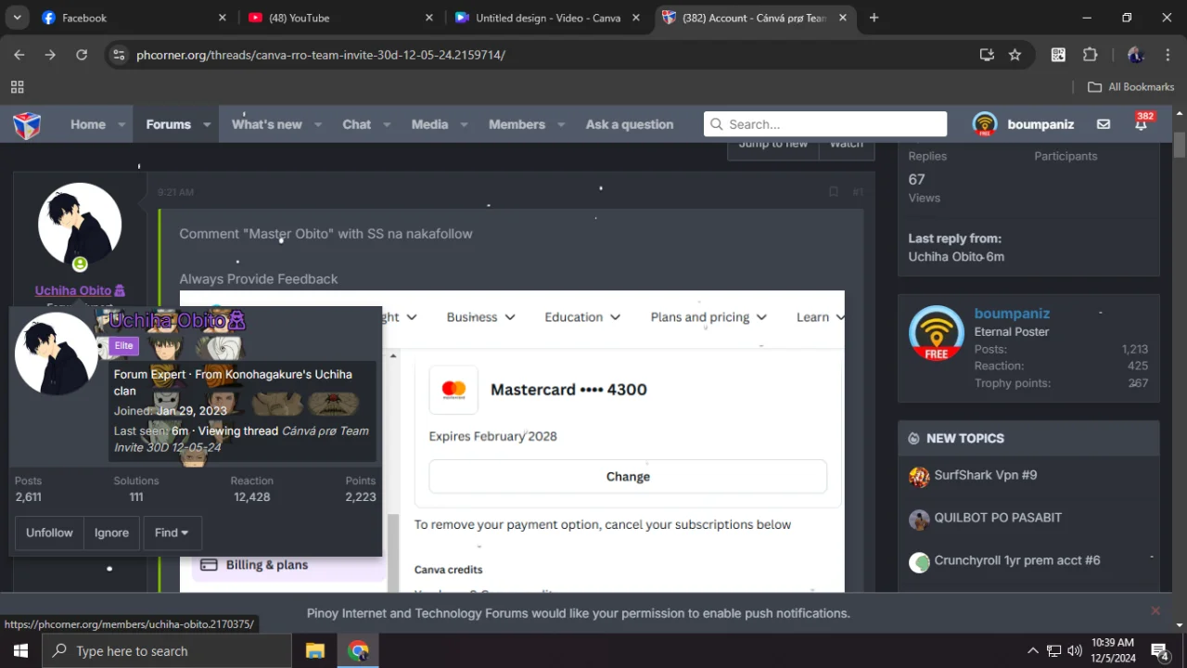1187x668 pixels.
Task: Click the search magnifier icon
Action: point(716,124)
